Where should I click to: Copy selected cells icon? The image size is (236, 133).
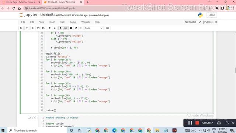38,28
